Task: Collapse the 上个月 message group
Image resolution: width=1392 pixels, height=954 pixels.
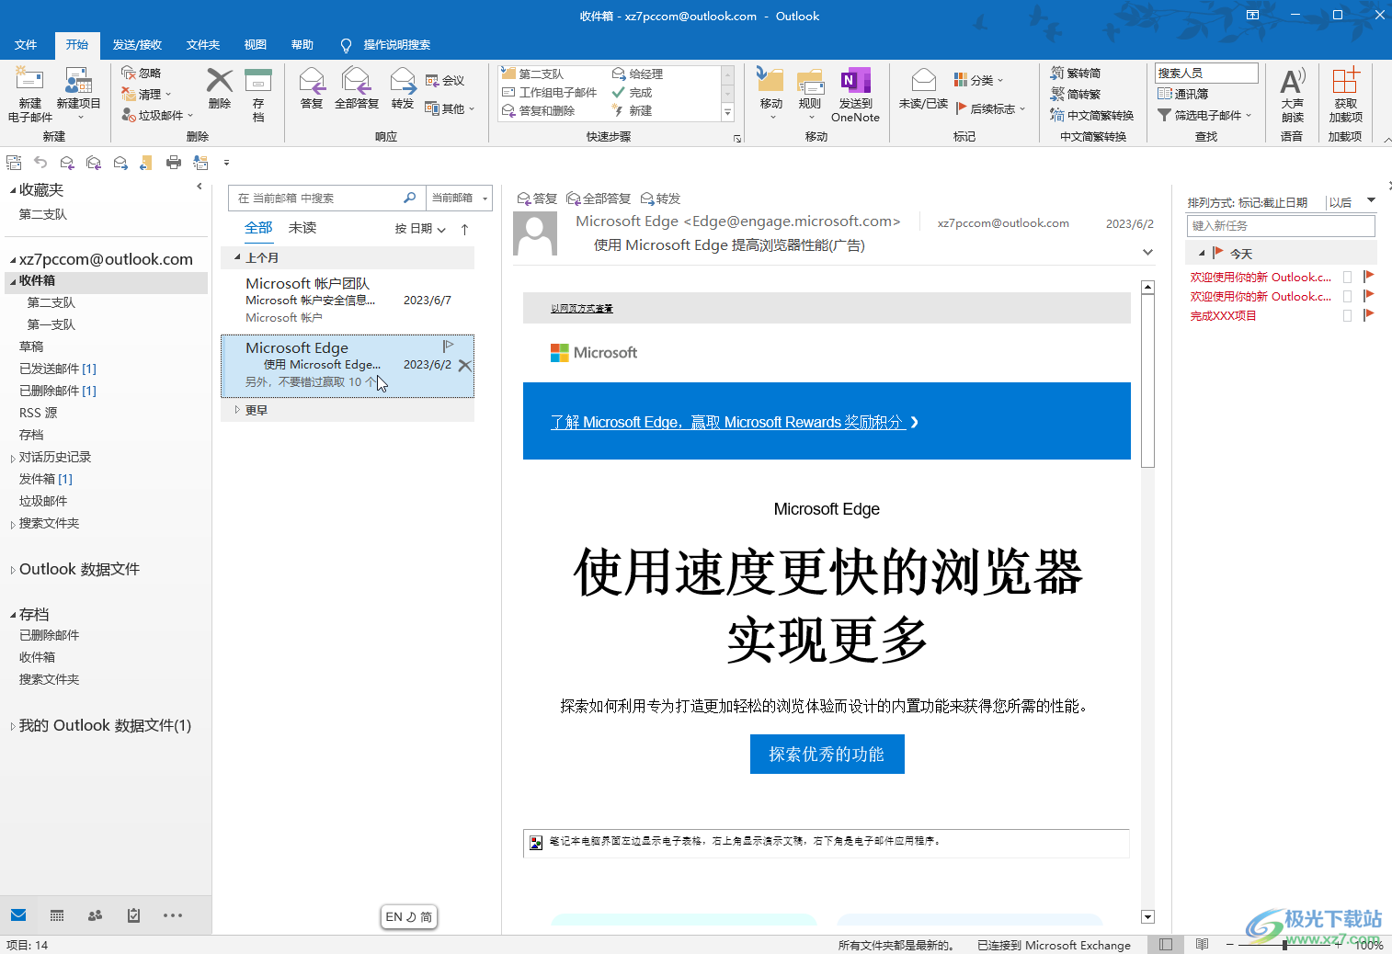Action: [x=237, y=257]
